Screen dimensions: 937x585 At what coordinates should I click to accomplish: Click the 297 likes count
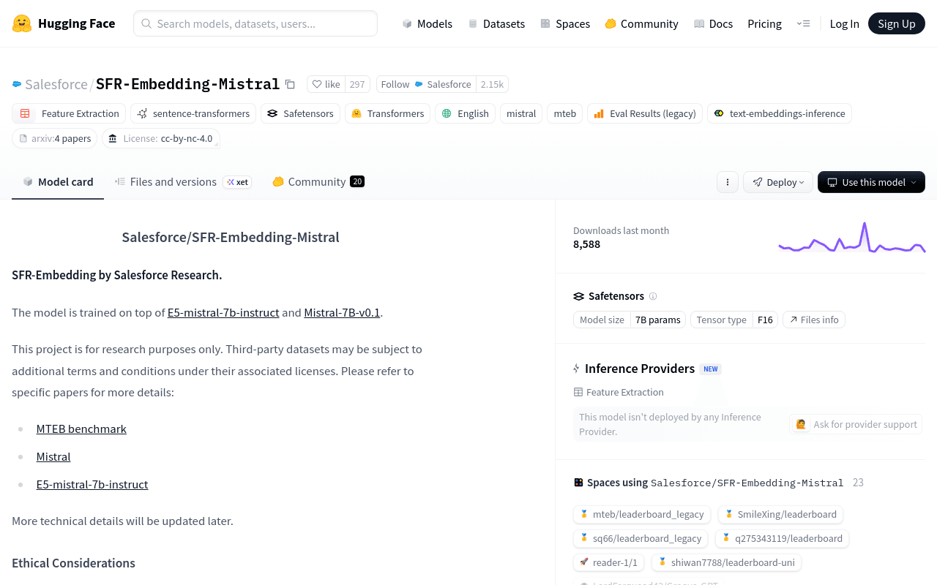[357, 84]
